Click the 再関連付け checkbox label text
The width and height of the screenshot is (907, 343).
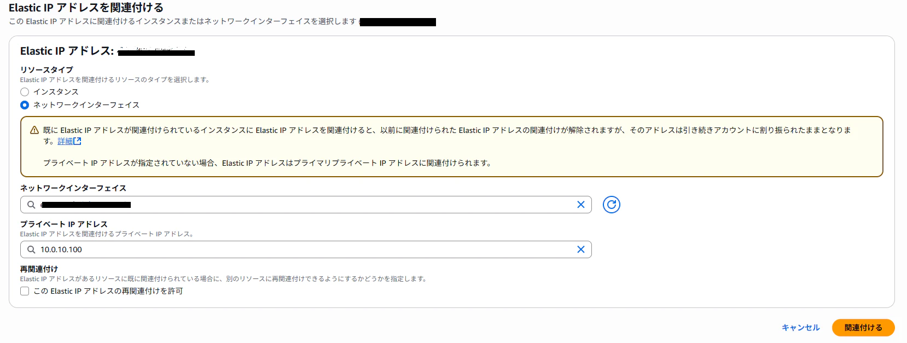click(x=108, y=291)
